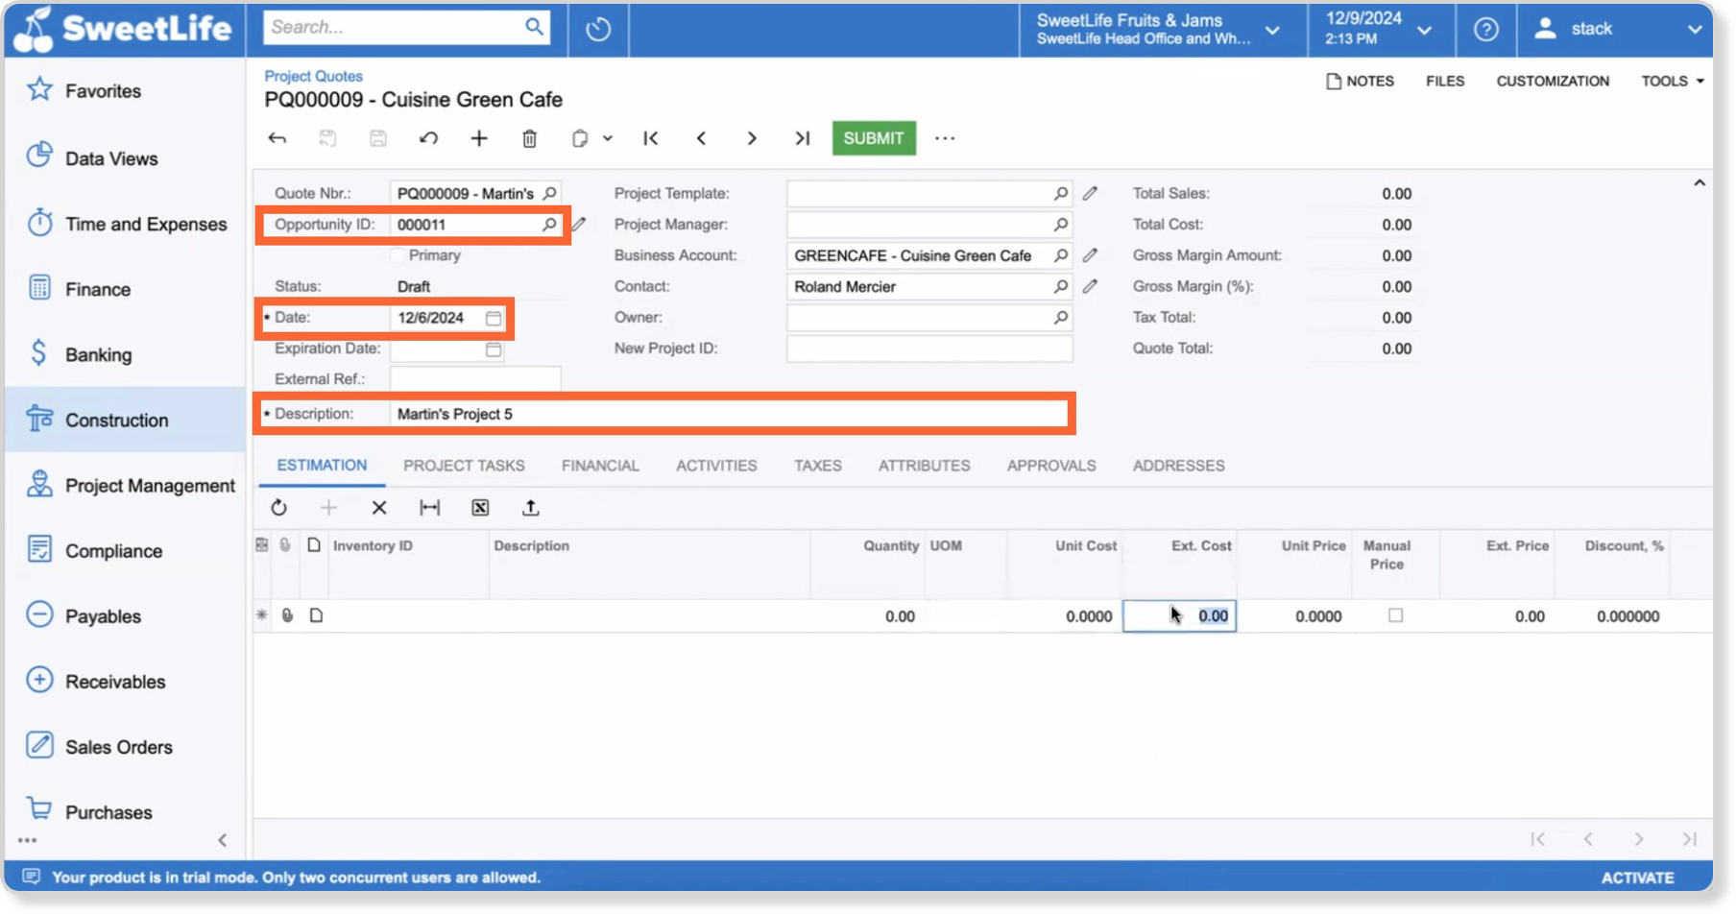The image size is (1736, 914).
Task: Click the green Submit button
Action: (874, 138)
